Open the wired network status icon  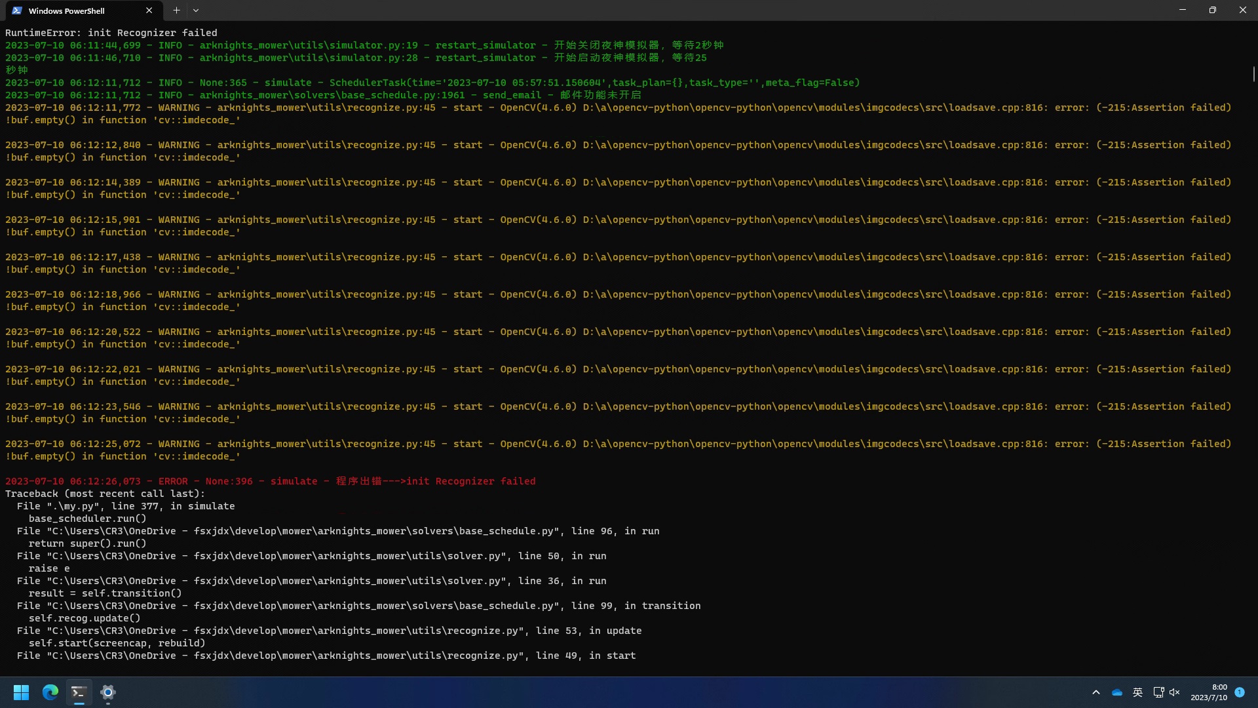pyautogui.click(x=1158, y=692)
